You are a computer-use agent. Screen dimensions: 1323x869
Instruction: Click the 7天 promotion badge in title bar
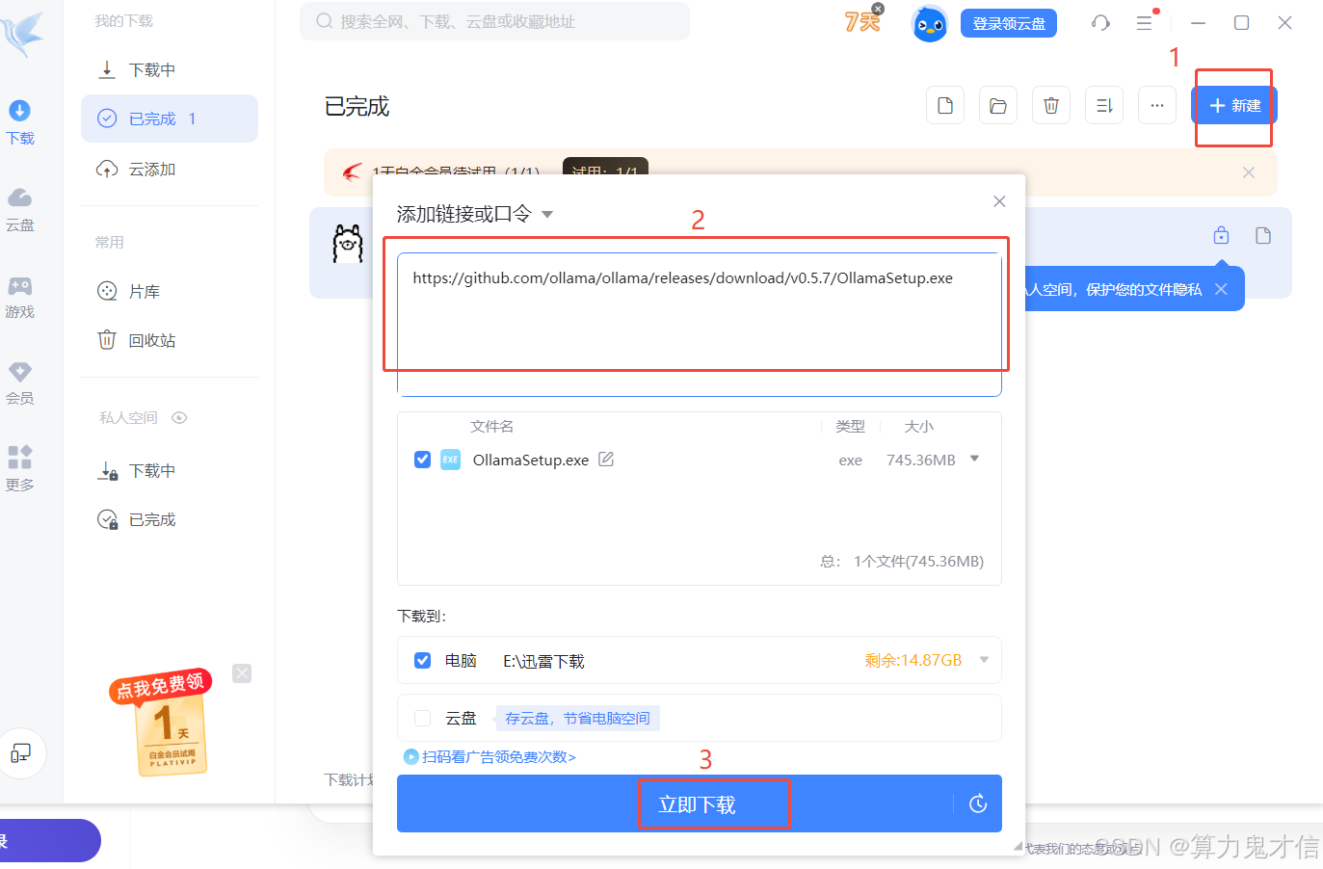point(863,20)
